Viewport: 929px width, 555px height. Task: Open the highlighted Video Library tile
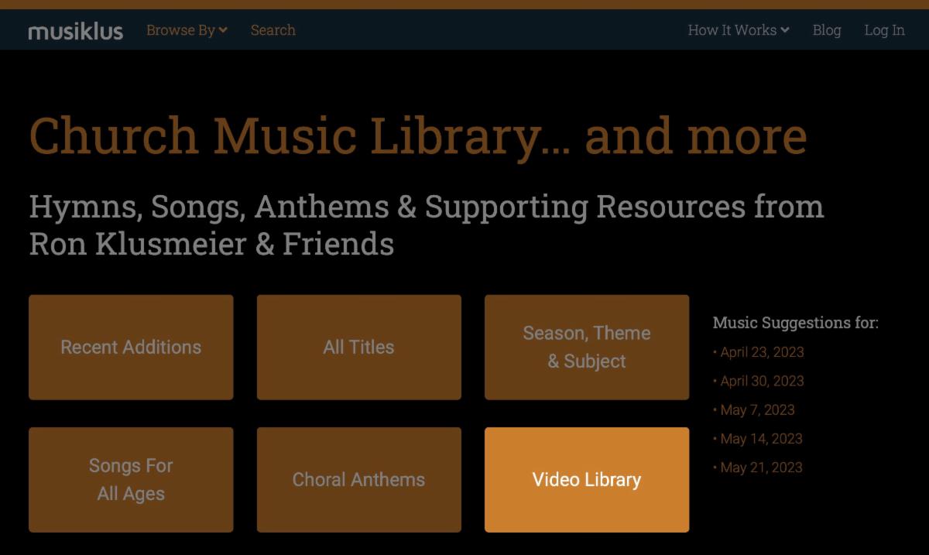tap(586, 479)
